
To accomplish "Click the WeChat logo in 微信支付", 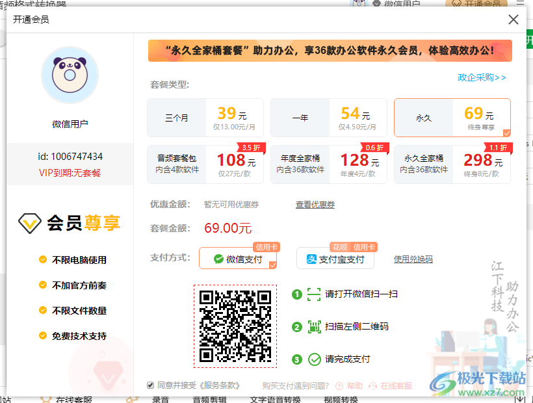I will point(218,259).
